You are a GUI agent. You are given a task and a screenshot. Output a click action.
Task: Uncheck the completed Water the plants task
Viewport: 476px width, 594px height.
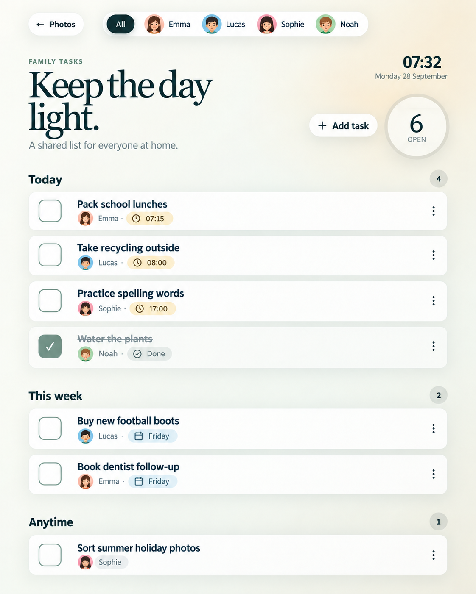50,347
